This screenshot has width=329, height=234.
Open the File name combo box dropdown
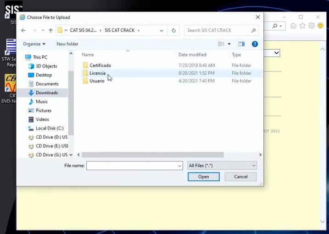pos(179,166)
